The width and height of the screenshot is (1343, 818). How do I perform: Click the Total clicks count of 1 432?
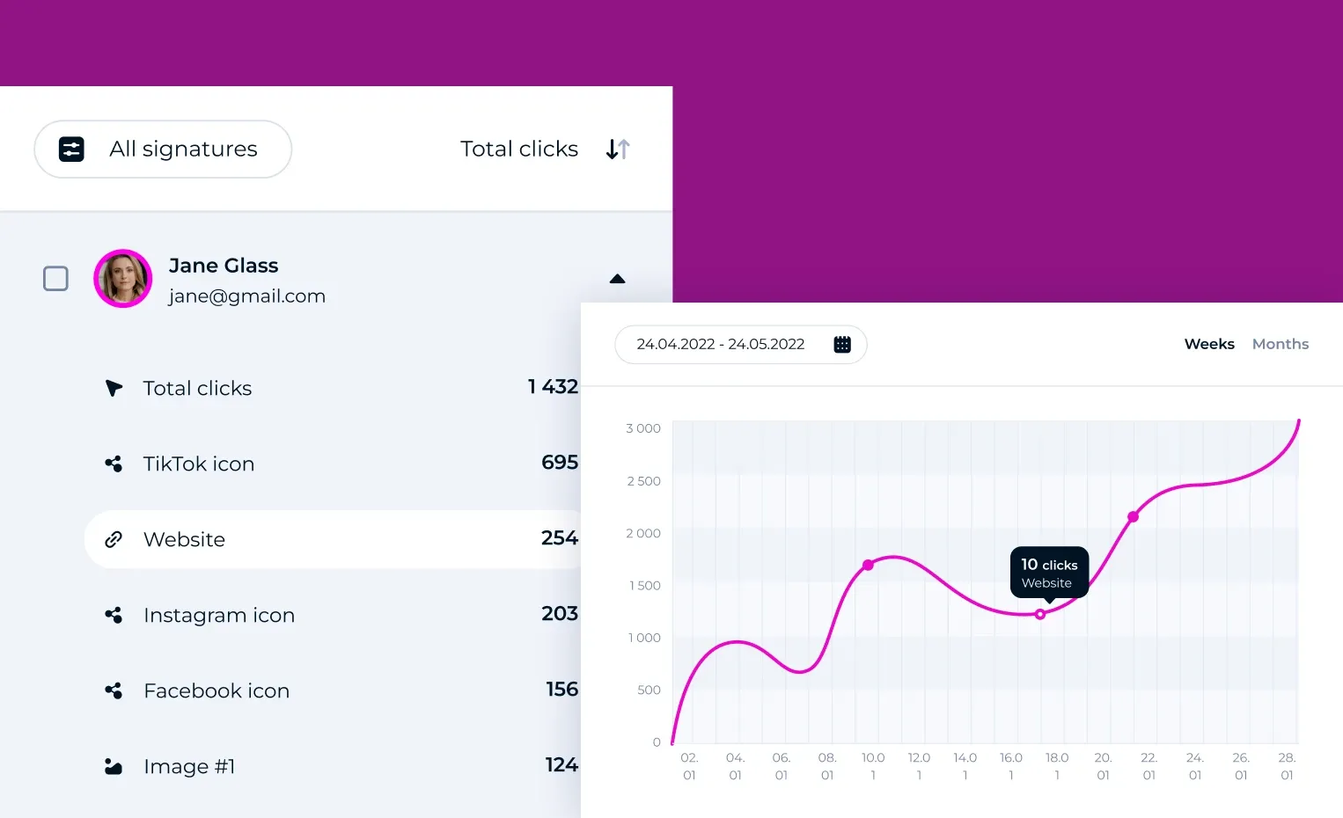(x=553, y=387)
